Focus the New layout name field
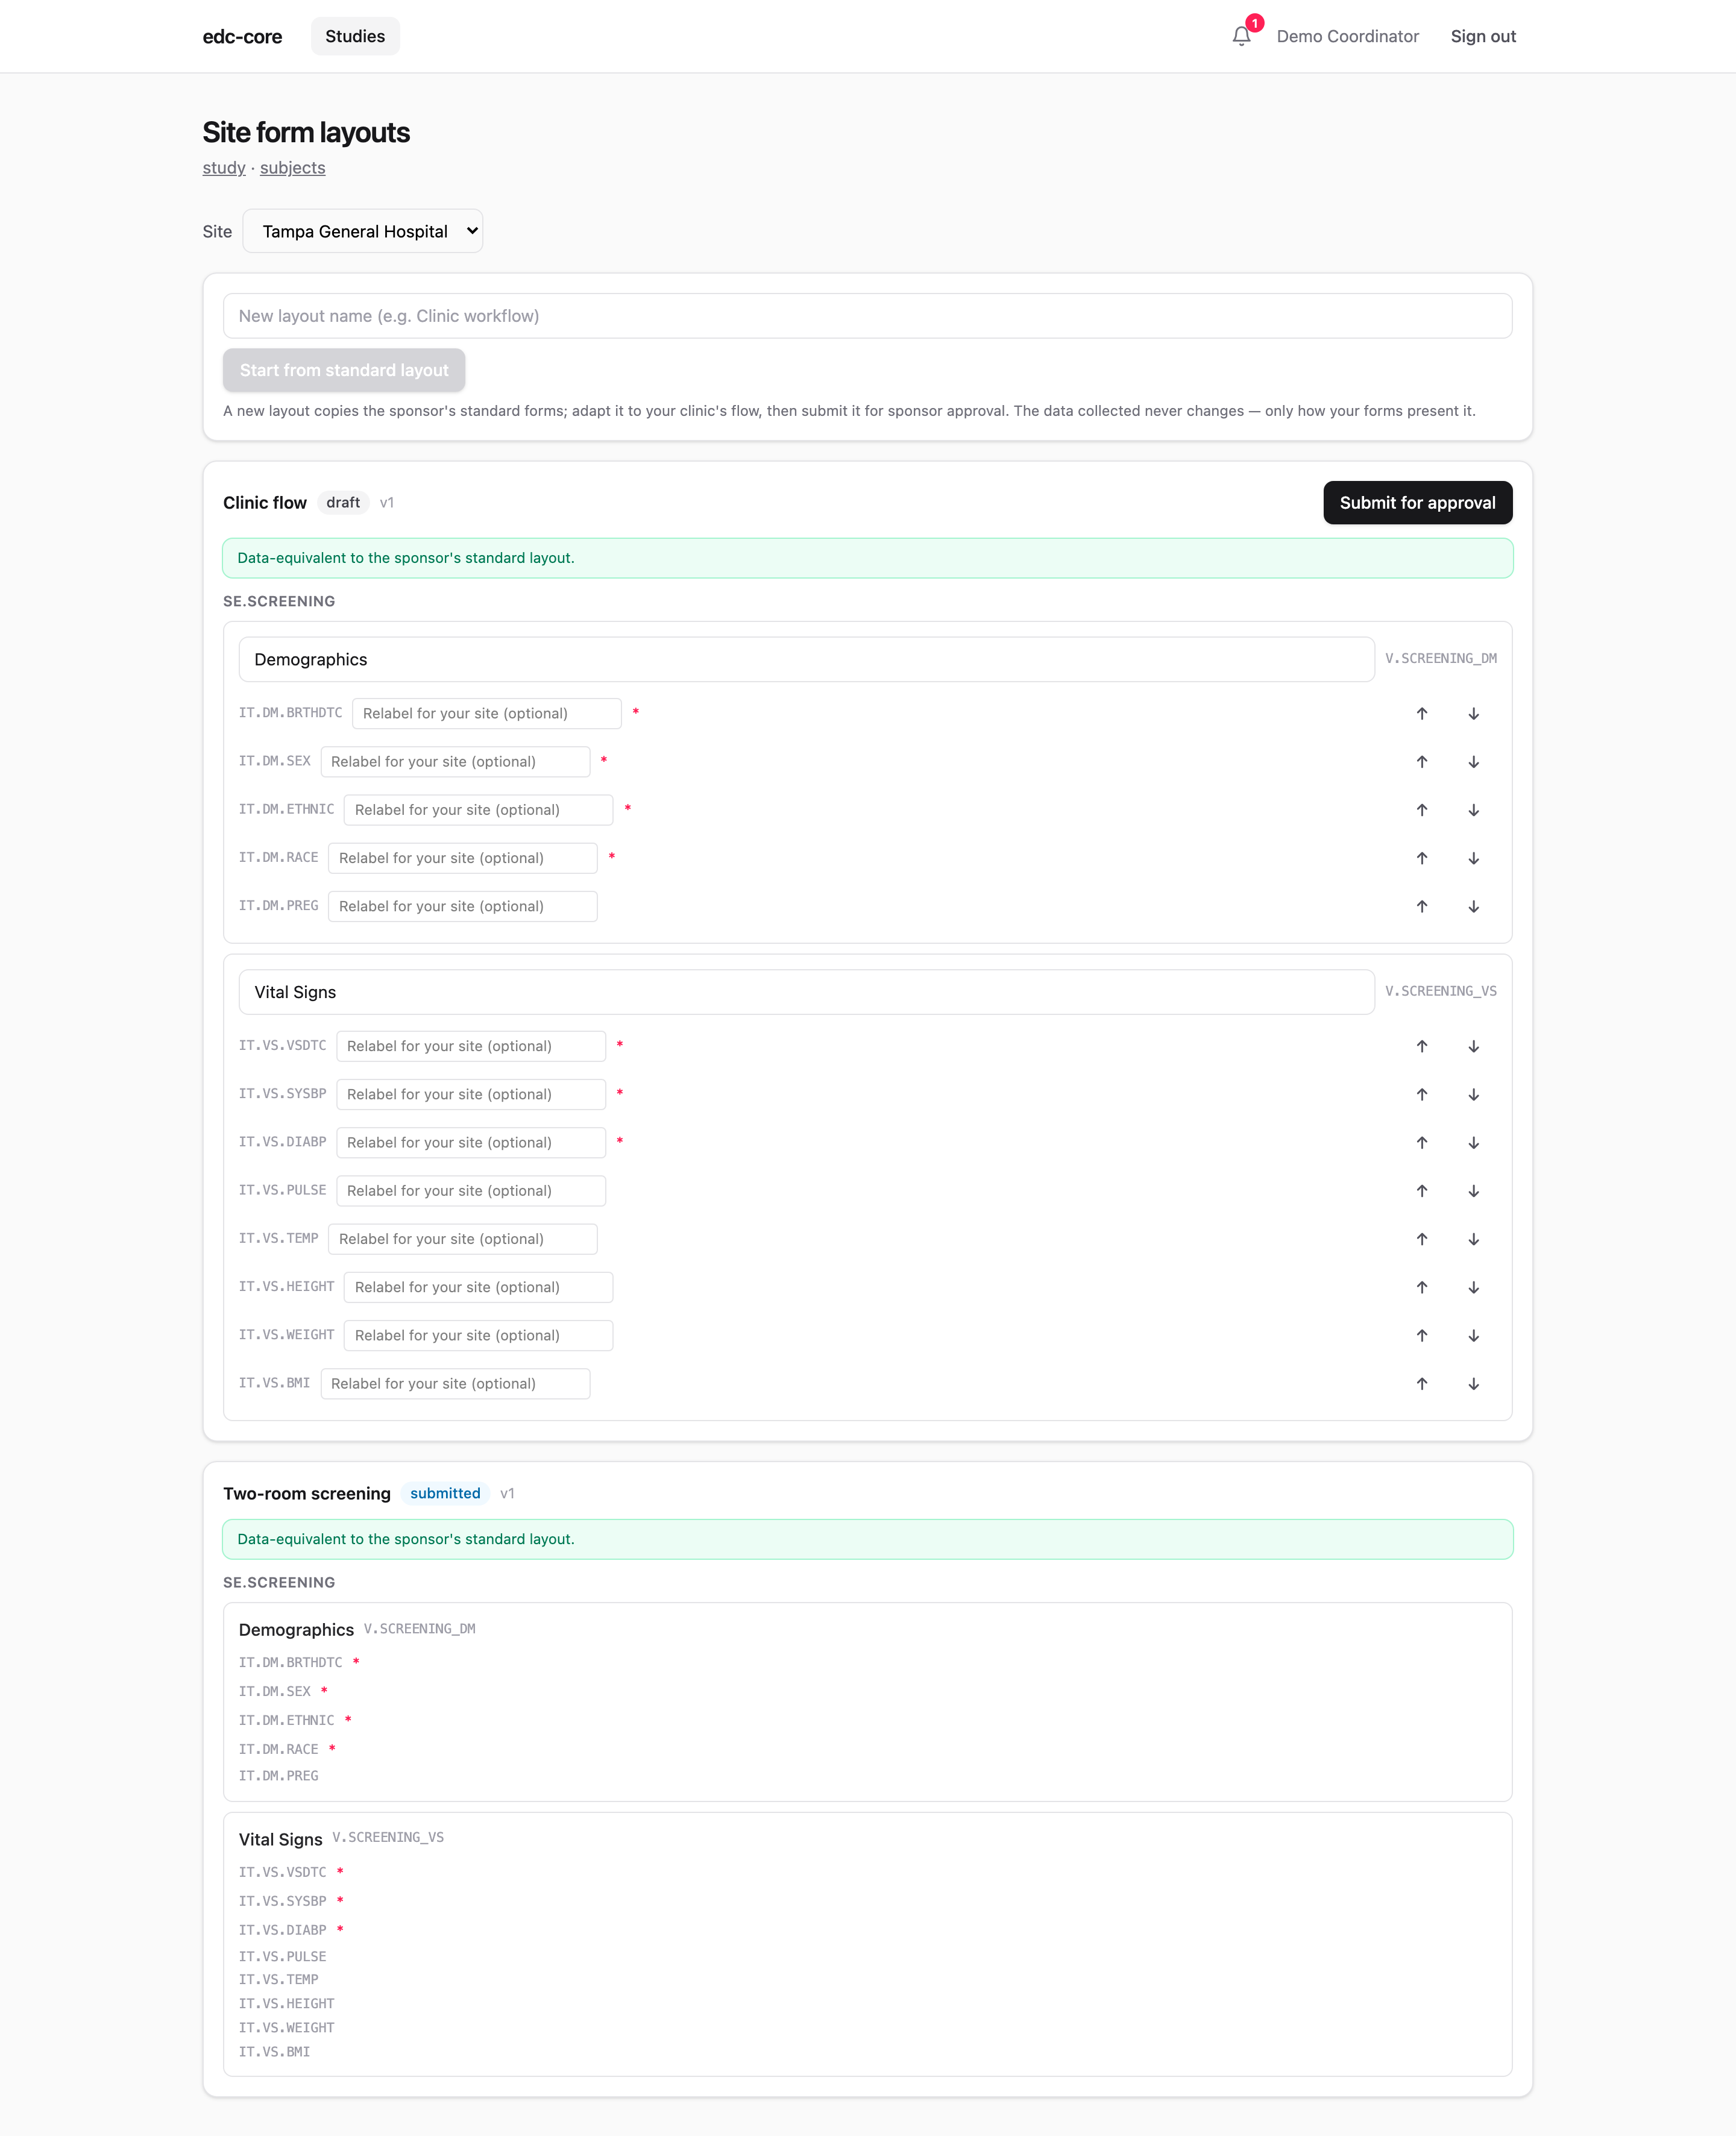Image resolution: width=1736 pixels, height=2136 pixels. click(x=867, y=316)
